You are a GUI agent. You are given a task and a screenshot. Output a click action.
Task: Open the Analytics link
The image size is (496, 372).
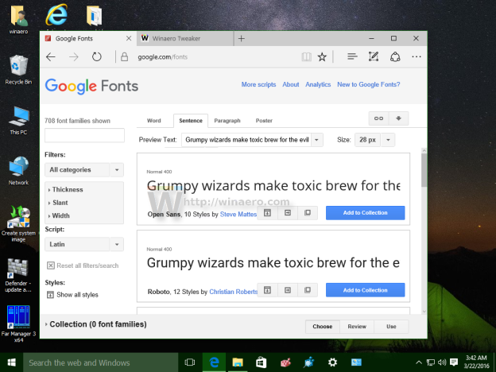click(318, 84)
